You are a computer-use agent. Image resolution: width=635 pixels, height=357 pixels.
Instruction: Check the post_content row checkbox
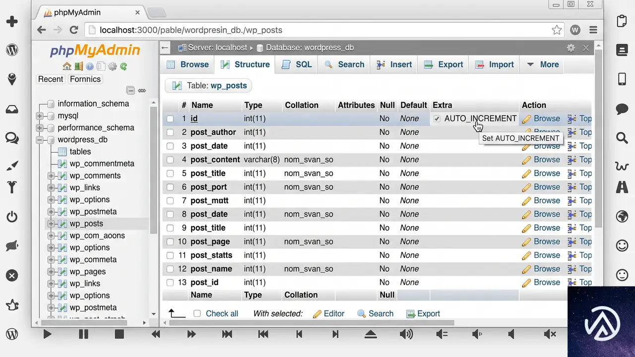point(170,160)
